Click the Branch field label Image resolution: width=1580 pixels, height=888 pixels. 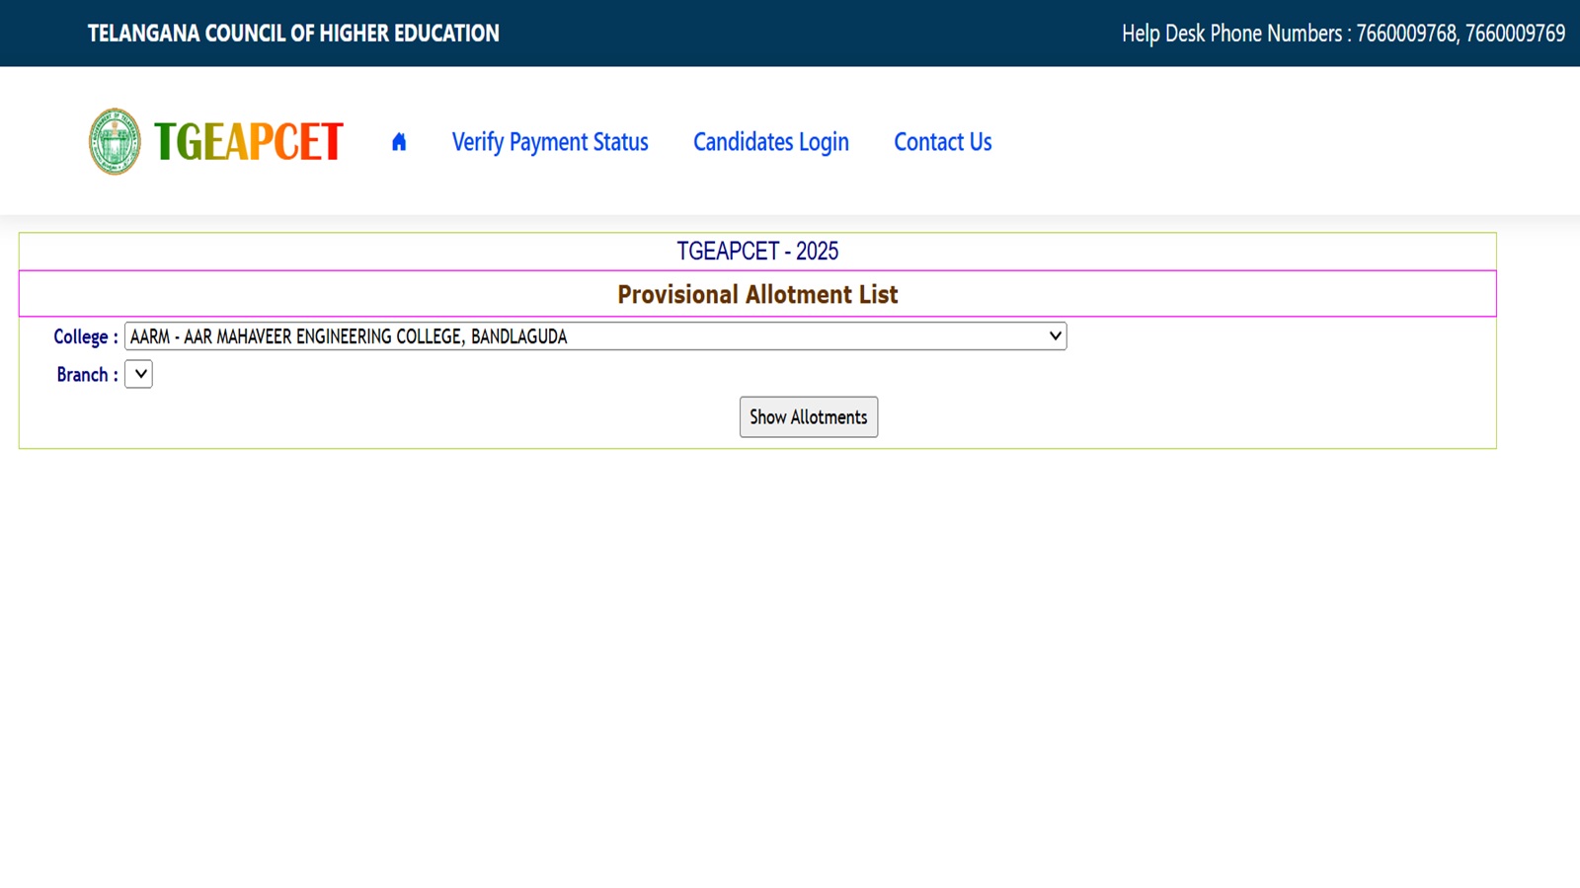88,375
